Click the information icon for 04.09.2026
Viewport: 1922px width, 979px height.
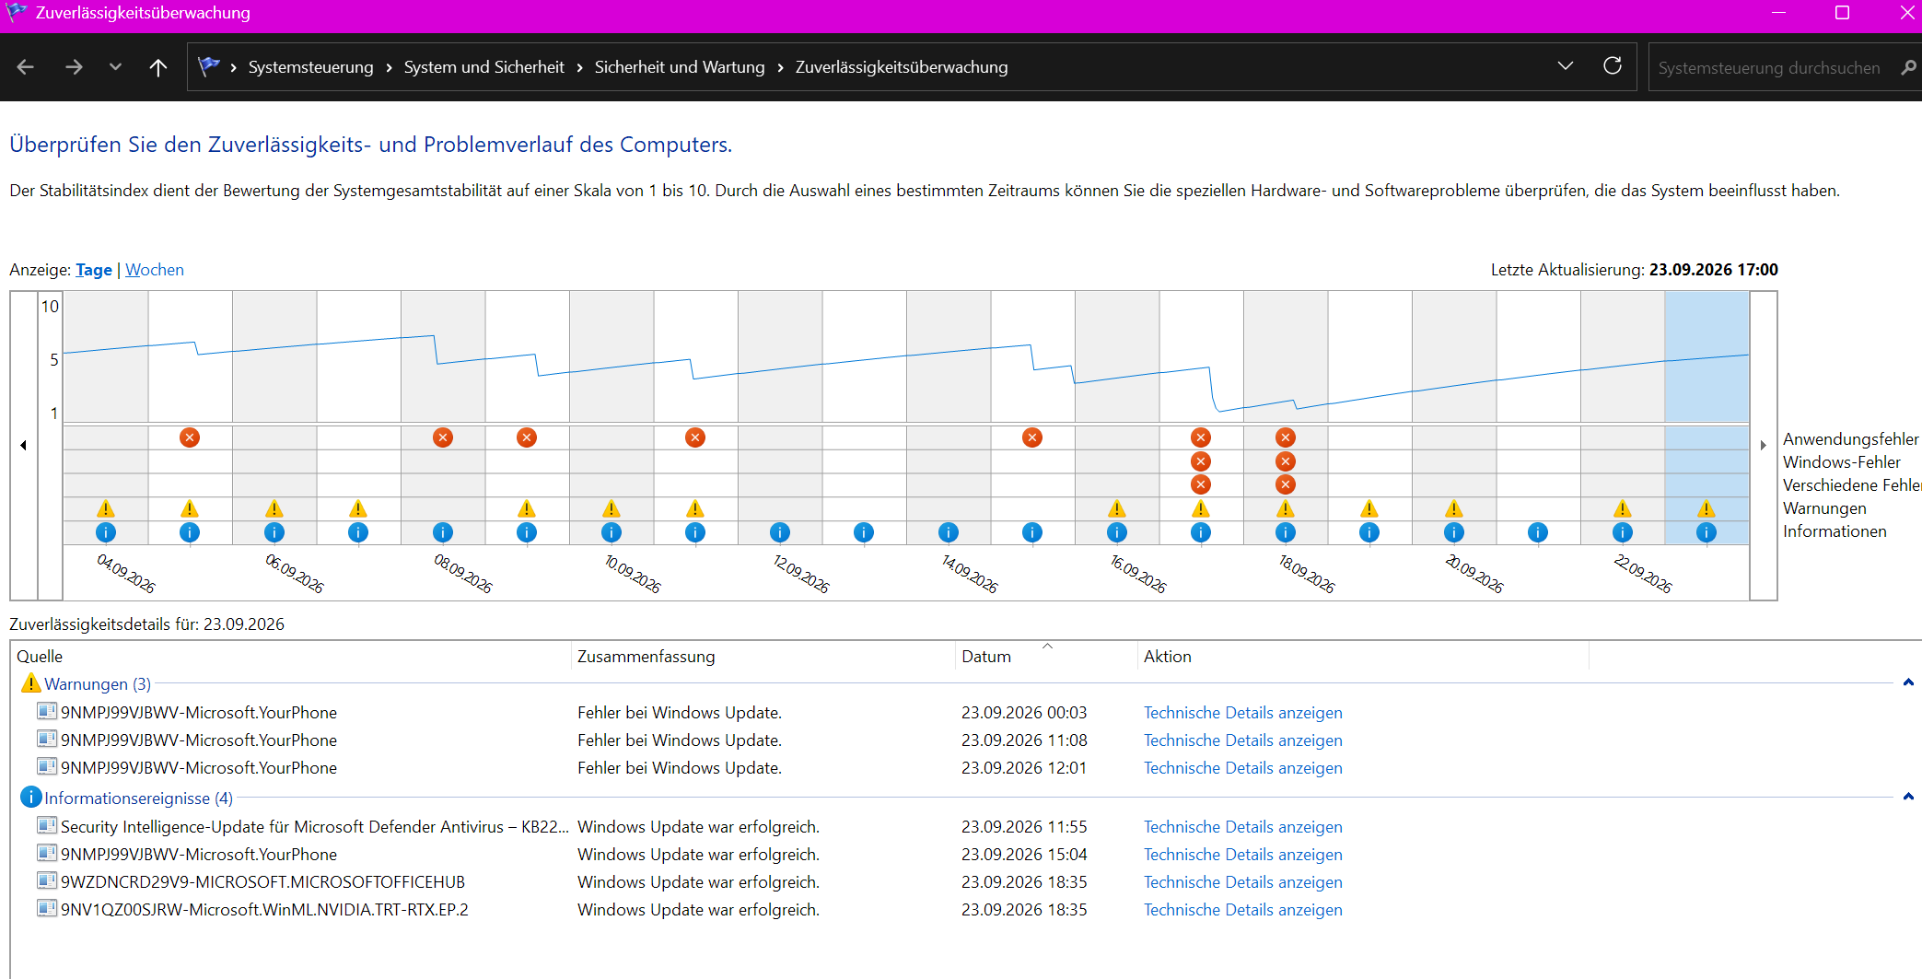coord(106,532)
